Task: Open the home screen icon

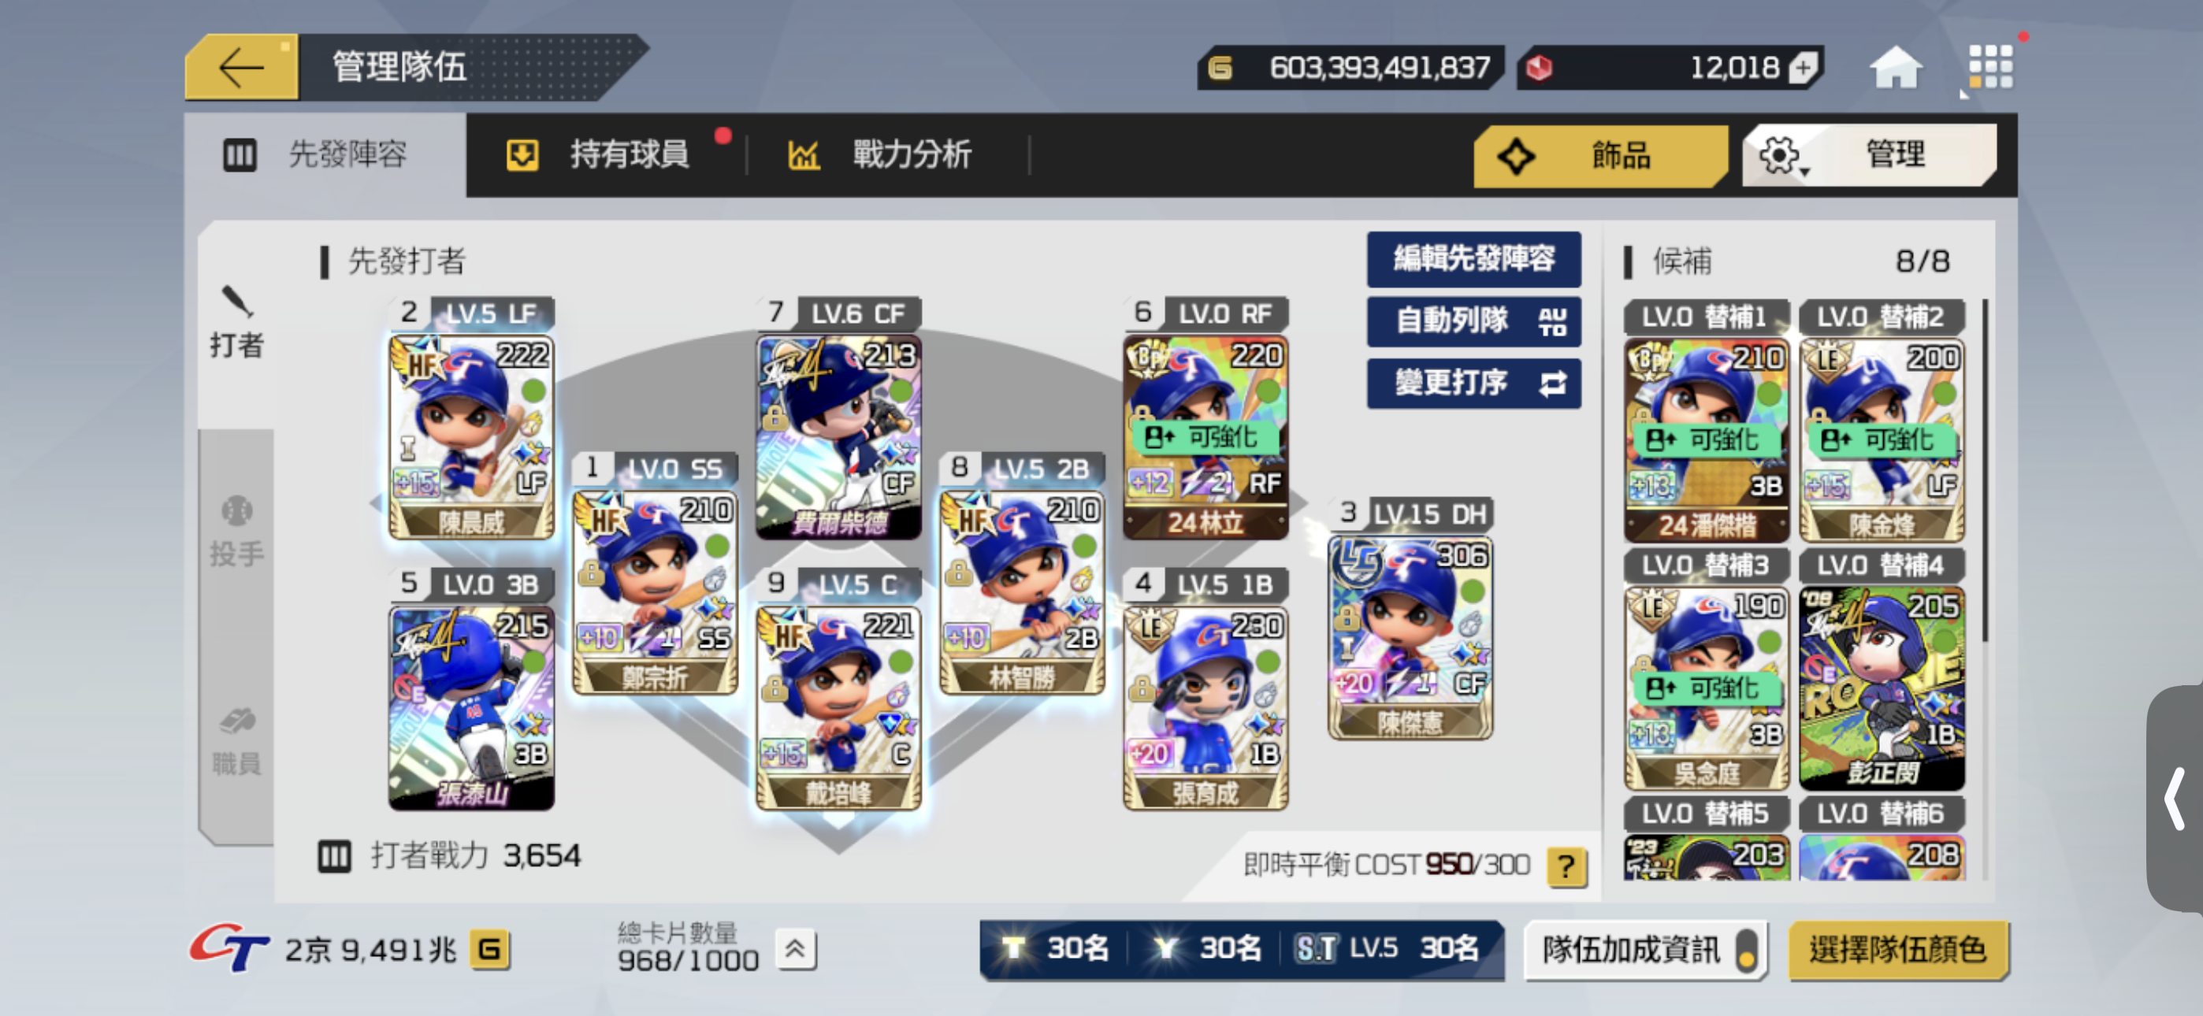Action: coord(1895,67)
